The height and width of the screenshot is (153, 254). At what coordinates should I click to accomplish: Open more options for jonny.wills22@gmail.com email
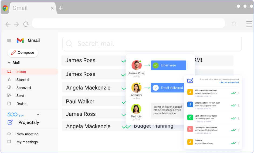click(238, 105)
